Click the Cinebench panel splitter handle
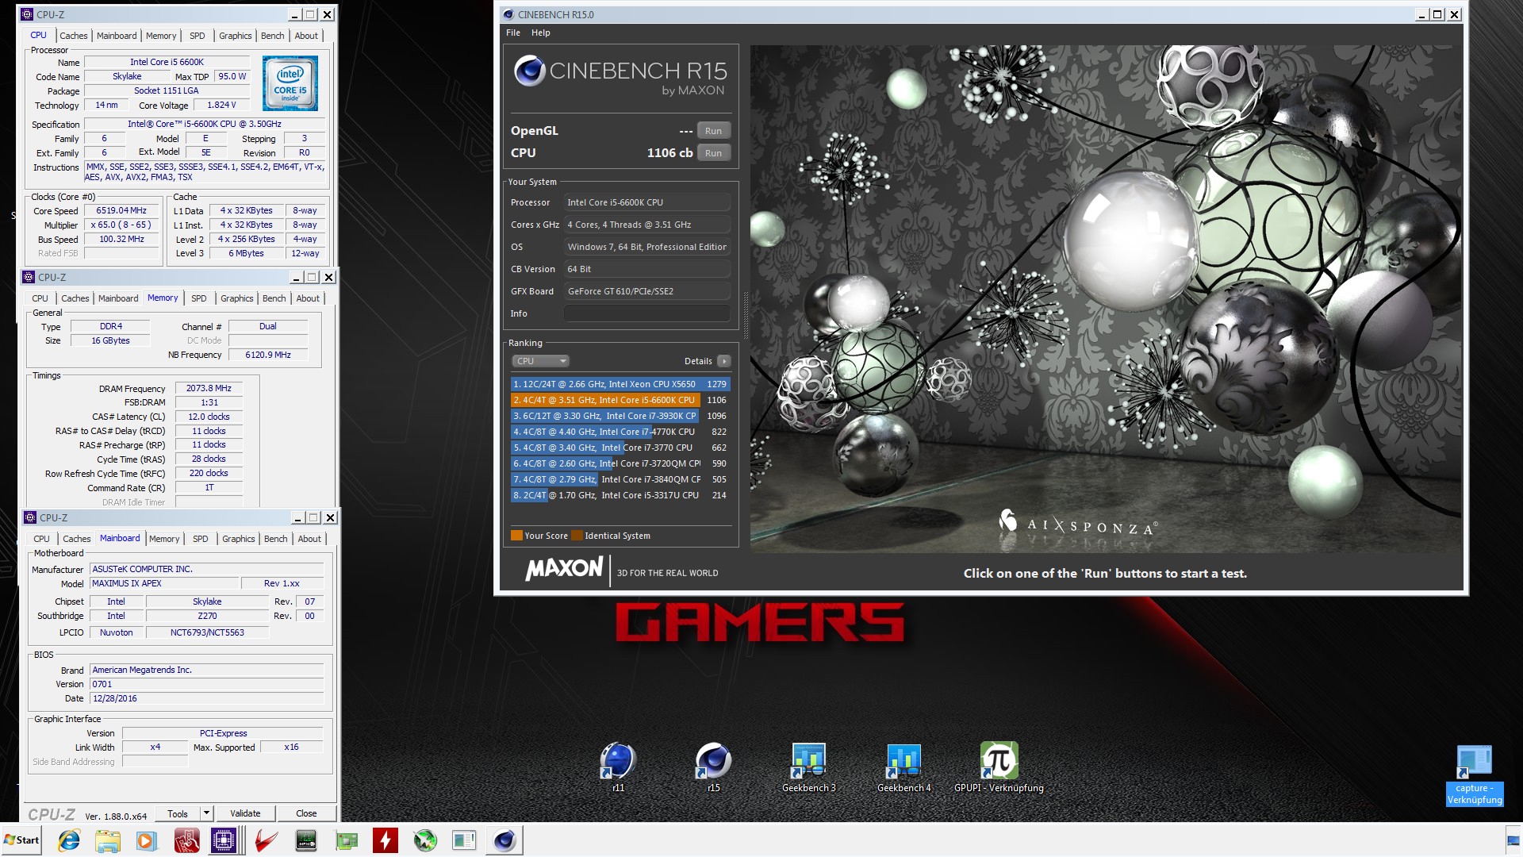 tap(745, 315)
